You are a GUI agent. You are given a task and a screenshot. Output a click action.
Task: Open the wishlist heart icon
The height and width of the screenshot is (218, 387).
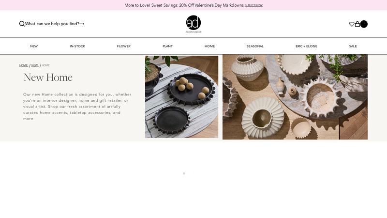click(x=352, y=24)
